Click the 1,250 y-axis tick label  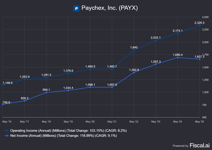click(205, 80)
